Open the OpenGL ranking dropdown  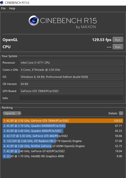pos(12,113)
